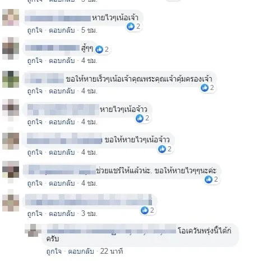
Task: Like the ขอให้หายเร็วๆเน้อเจ้า comment via ถูกใจ
Action: click(x=35, y=91)
